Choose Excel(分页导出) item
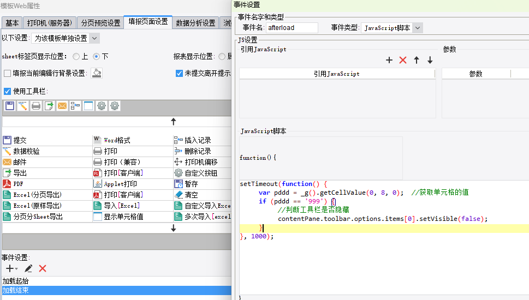 32,195
